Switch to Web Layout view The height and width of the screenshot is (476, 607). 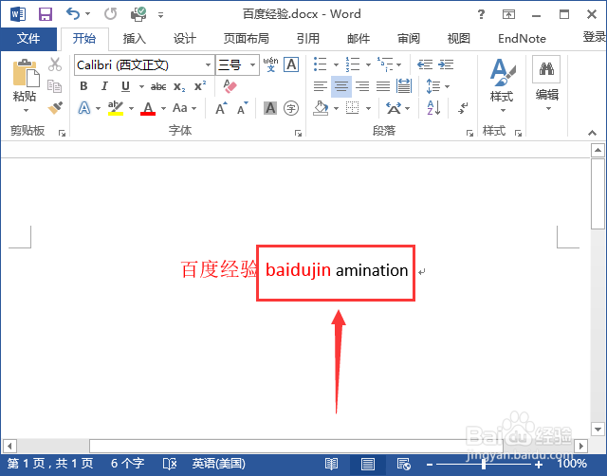point(404,464)
